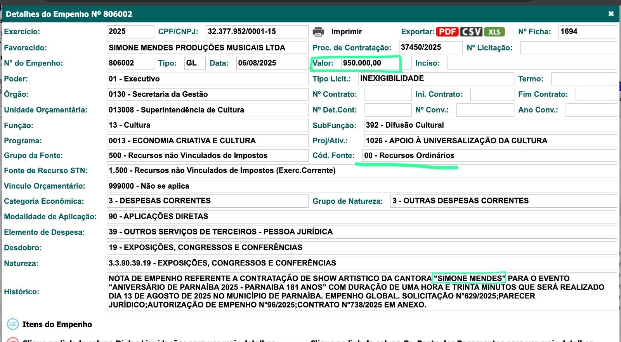The height and width of the screenshot is (342, 621).
Task: Click the Órgão field Secretaria da Gestão
Action: pos(207,94)
